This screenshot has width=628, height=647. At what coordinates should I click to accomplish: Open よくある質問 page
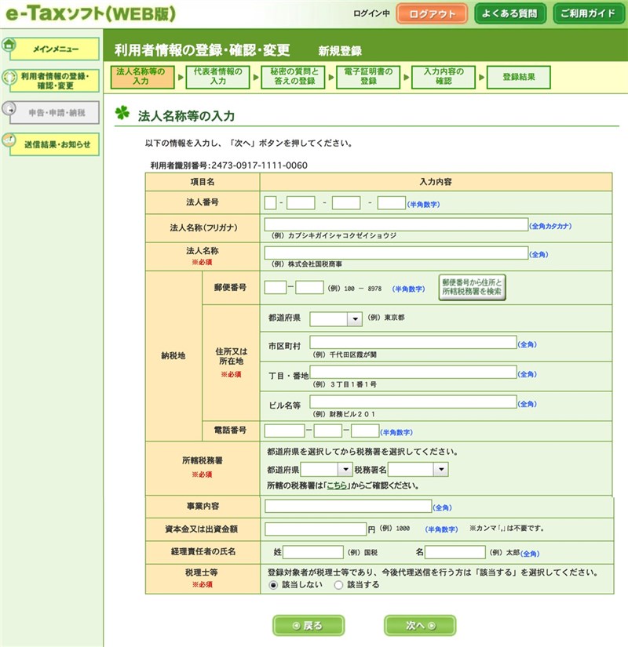509,14
